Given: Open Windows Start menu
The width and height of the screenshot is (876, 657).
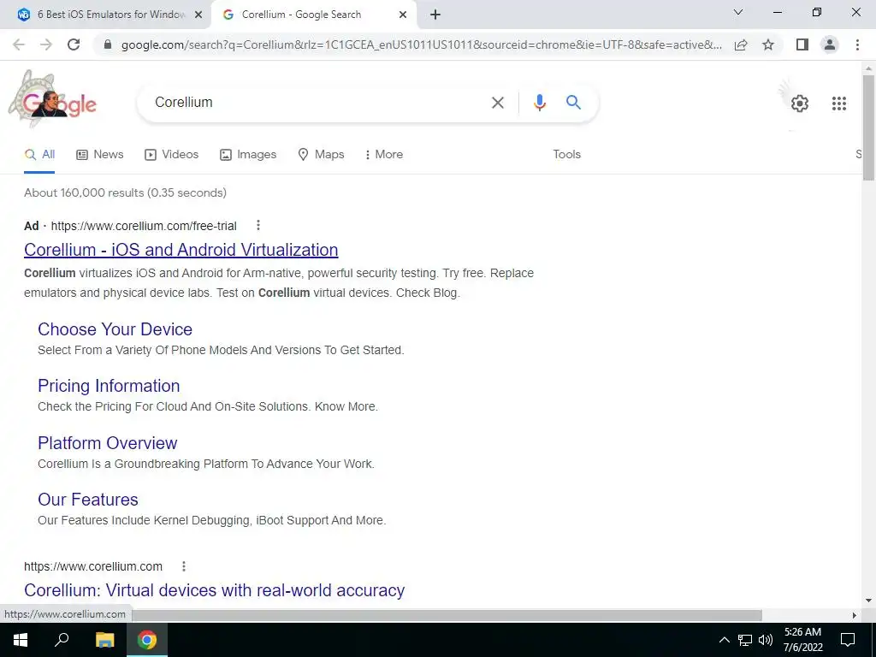Looking at the screenshot, I should [21, 640].
